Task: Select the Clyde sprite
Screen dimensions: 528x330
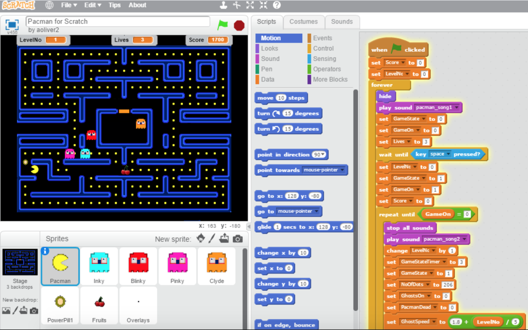Action: click(x=217, y=266)
